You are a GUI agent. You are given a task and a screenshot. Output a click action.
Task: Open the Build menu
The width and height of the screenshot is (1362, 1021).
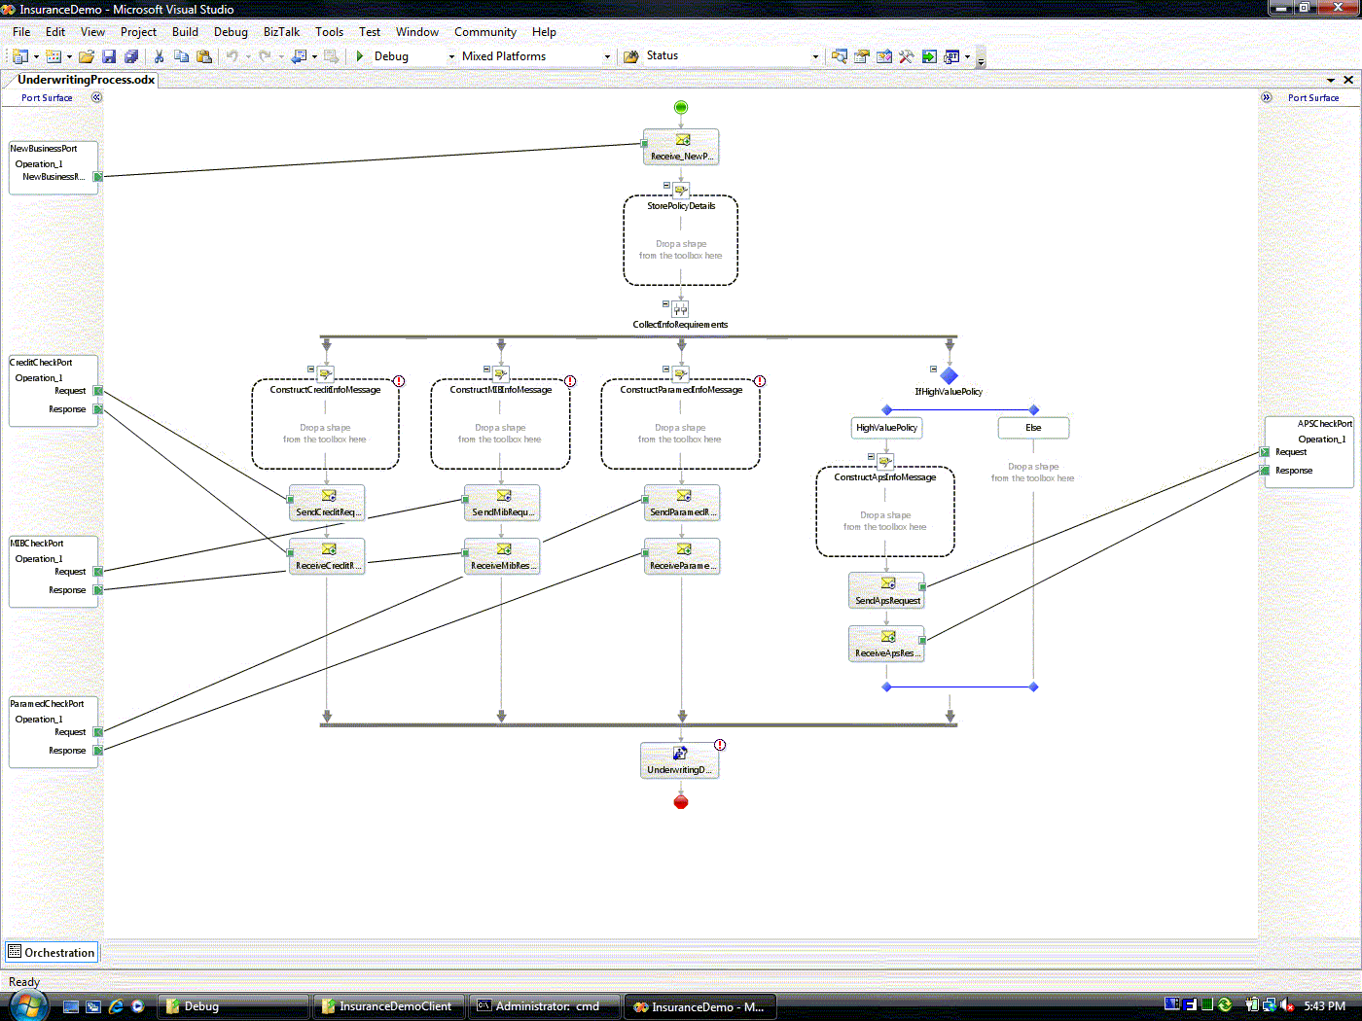coord(185,32)
